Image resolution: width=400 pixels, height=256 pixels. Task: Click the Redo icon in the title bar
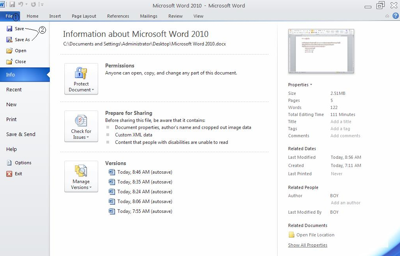(x=33, y=4)
